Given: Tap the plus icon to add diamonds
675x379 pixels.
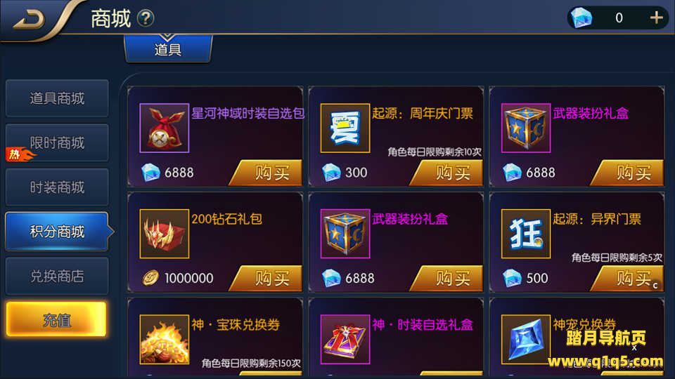Looking at the screenshot, I should [x=656, y=18].
